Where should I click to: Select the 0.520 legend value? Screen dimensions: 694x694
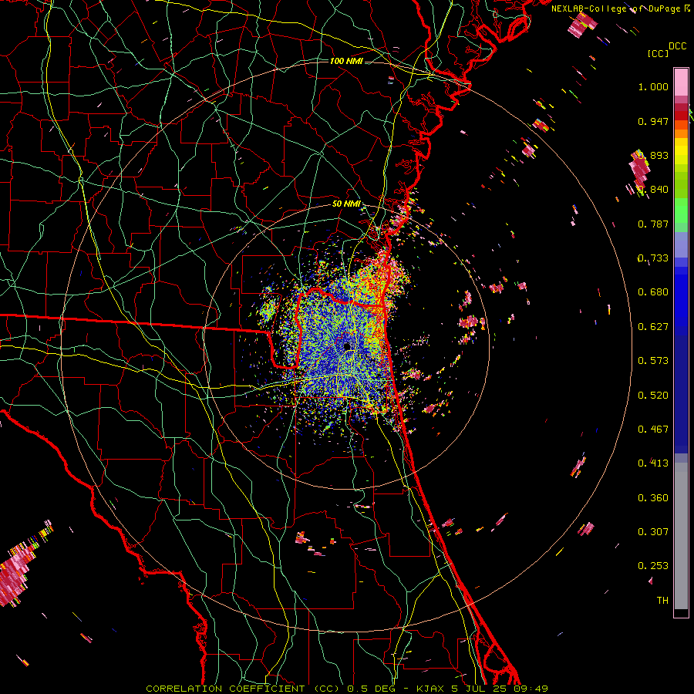[x=653, y=396]
